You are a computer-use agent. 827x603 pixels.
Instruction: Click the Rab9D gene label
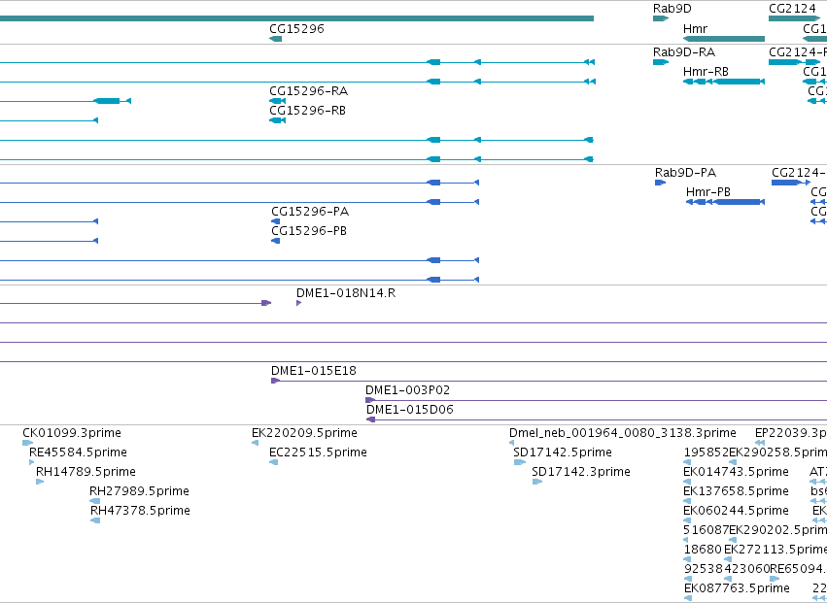coord(672,9)
